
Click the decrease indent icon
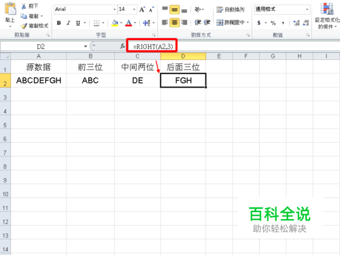198,22
